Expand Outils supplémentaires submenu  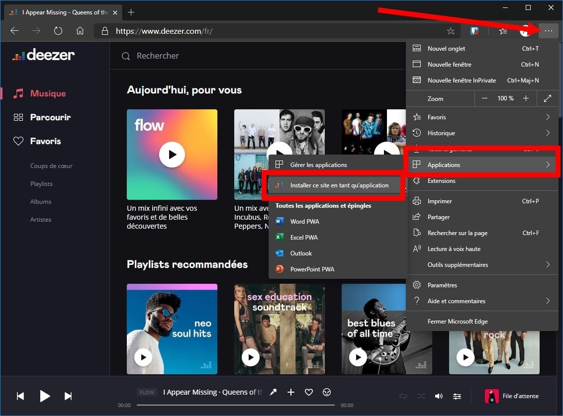tap(482, 264)
